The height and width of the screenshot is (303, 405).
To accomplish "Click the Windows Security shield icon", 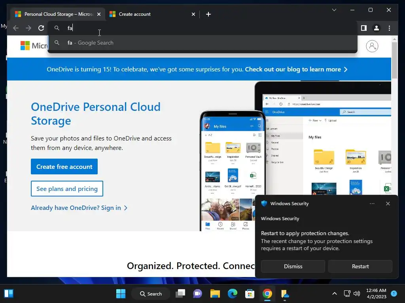I will [x=264, y=203].
